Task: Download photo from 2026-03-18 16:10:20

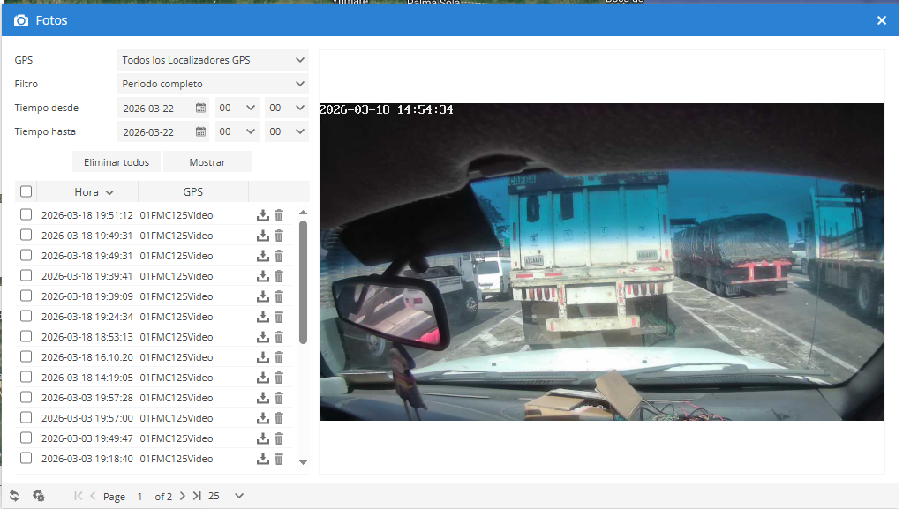Action: [x=263, y=357]
